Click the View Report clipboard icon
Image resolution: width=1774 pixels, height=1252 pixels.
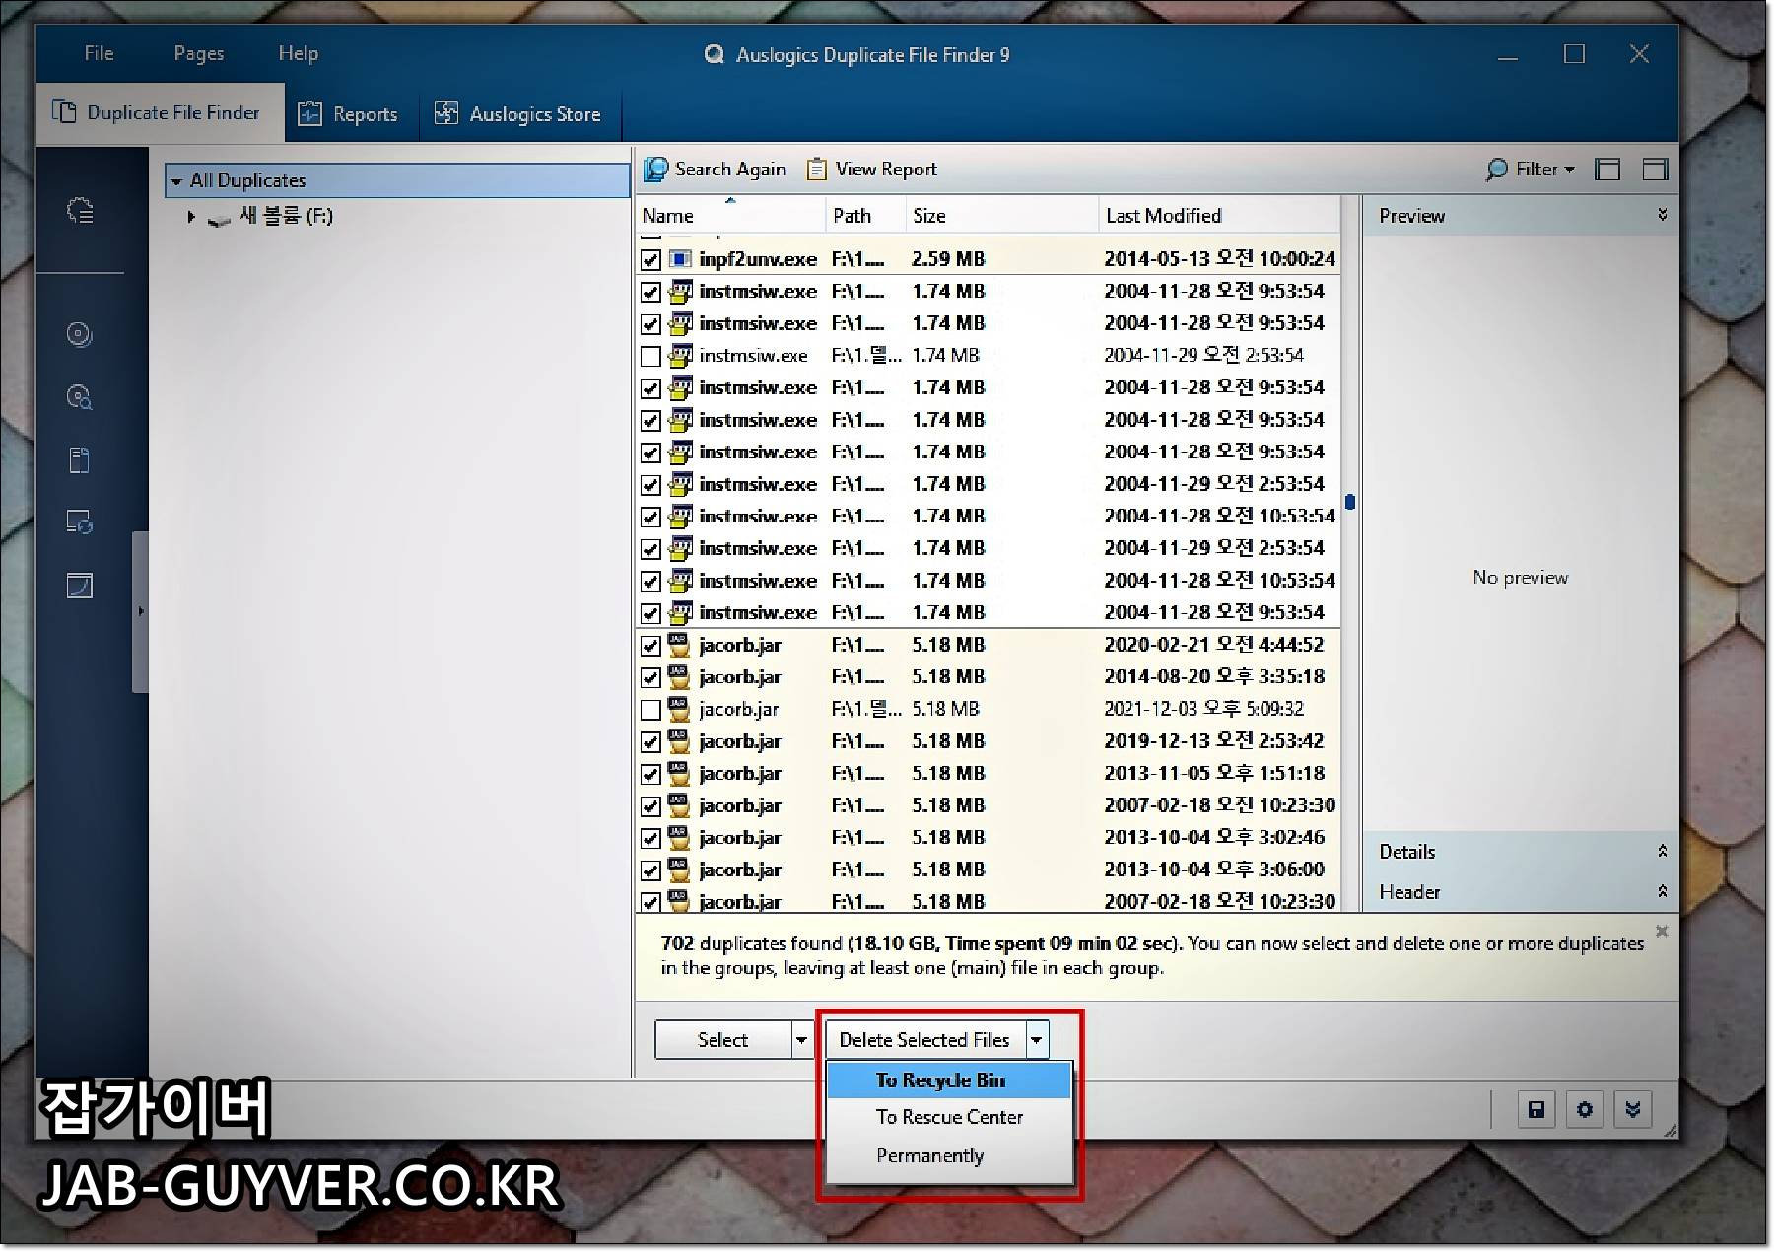click(x=816, y=170)
